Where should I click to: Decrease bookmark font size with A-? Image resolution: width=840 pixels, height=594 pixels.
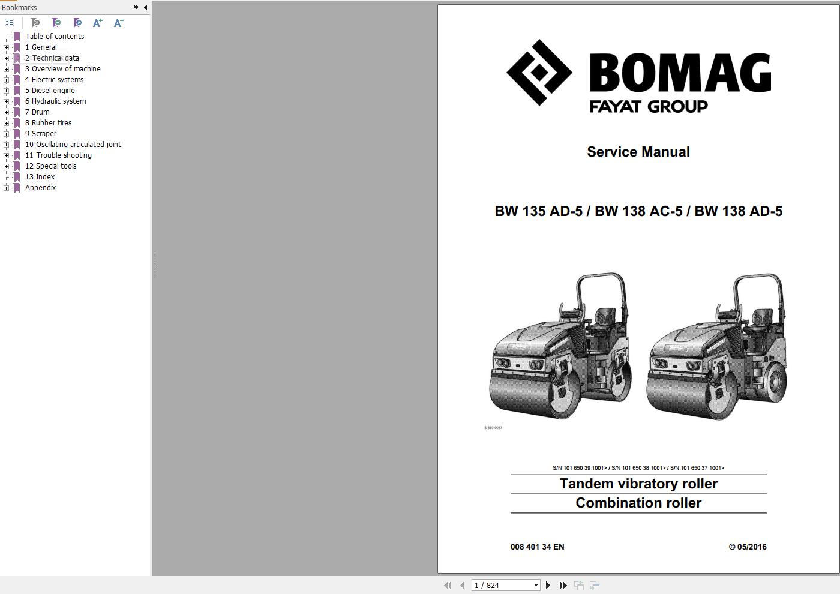coord(119,23)
